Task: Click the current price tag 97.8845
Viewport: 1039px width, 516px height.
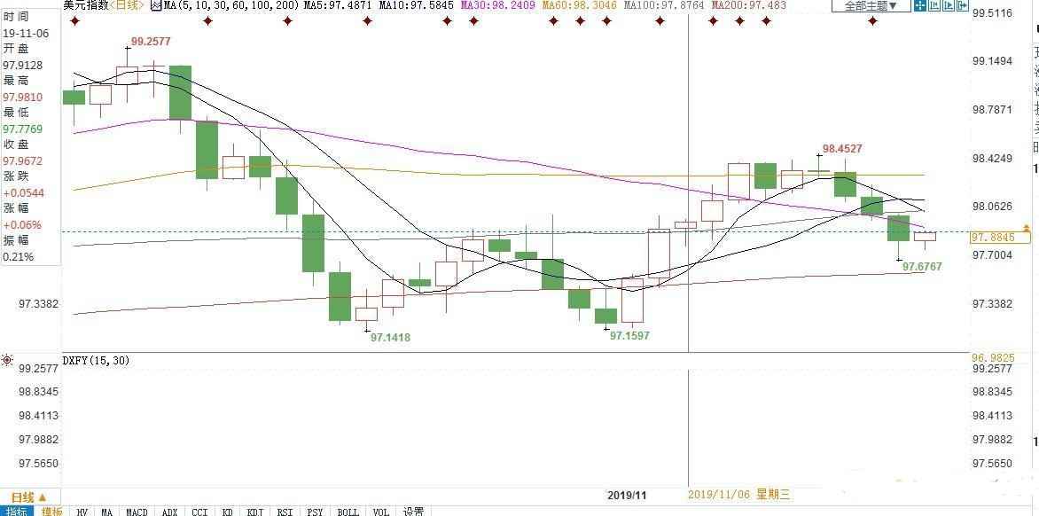Action: [1000, 238]
